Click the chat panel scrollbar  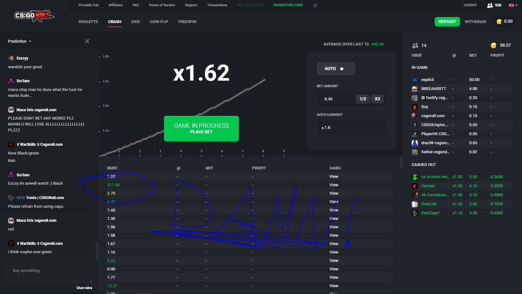[x=97, y=251]
